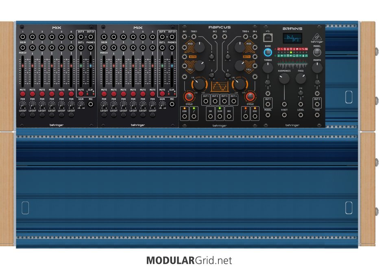The image size is (379, 269).
Task: Toggle the right CYCLE button on Abacus
Action: pyautogui.click(x=250, y=97)
